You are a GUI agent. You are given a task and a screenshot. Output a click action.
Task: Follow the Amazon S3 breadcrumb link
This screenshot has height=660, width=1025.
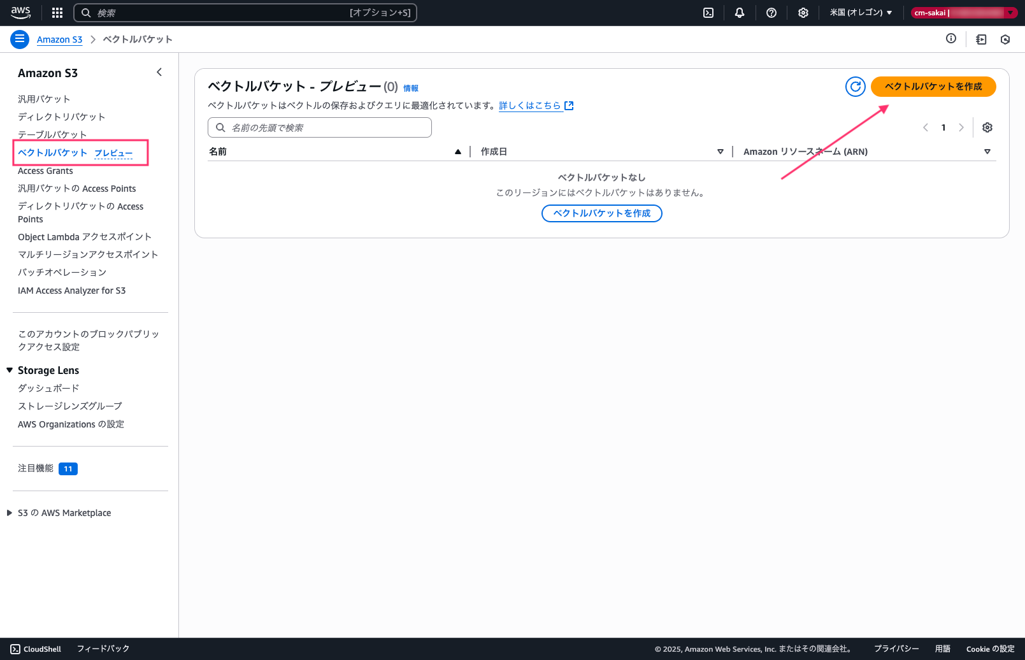(x=59, y=39)
